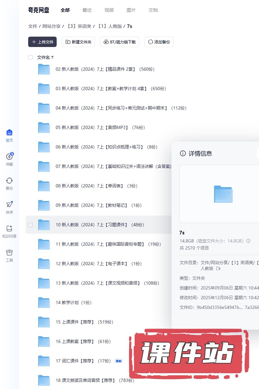Click the 添加备份 button
The width and height of the screenshot is (259, 389).
pyautogui.click(x=159, y=42)
